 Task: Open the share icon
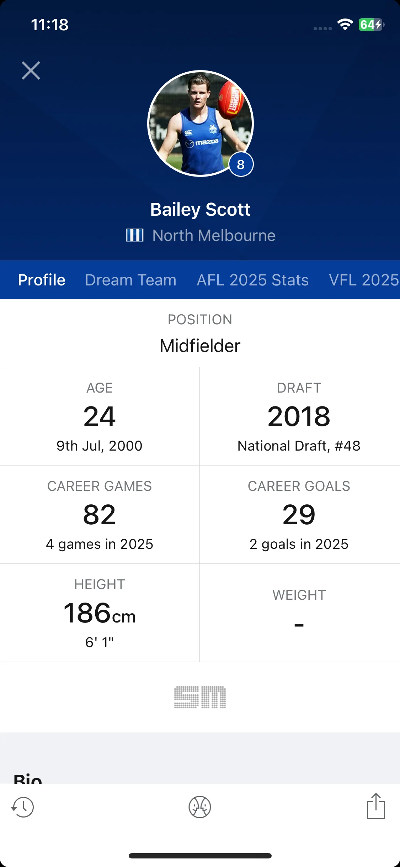click(376, 806)
